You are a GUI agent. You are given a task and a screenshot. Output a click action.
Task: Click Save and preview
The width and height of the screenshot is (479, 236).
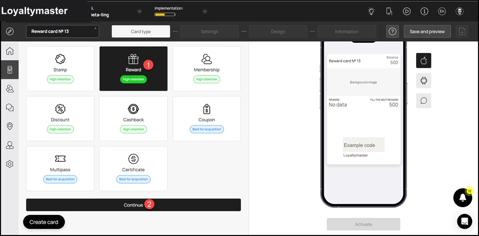pyautogui.click(x=427, y=31)
